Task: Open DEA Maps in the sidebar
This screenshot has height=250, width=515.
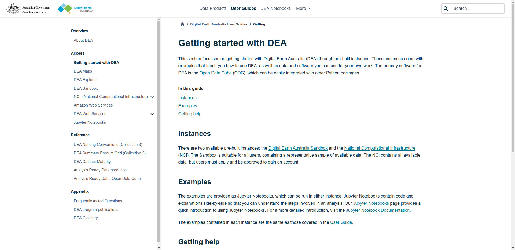Action: click(x=83, y=71)
